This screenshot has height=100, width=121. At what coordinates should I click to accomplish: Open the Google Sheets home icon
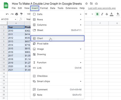[6, 5]
